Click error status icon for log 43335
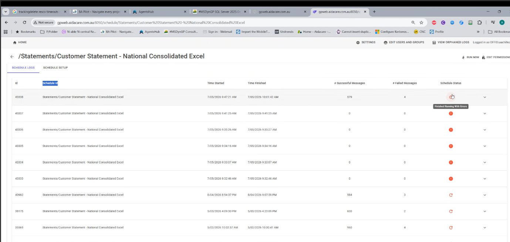Viewport: 510px width, 242px height. tap(451, 146)
